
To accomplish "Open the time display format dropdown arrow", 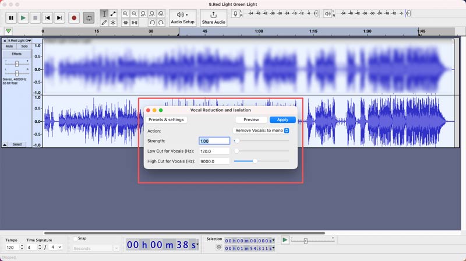I will [197, 244].
